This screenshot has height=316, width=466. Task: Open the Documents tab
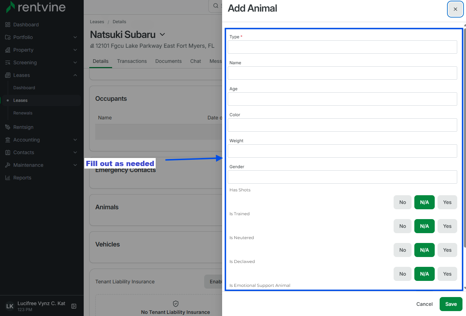pyautogui.click(x=168, y=61)
